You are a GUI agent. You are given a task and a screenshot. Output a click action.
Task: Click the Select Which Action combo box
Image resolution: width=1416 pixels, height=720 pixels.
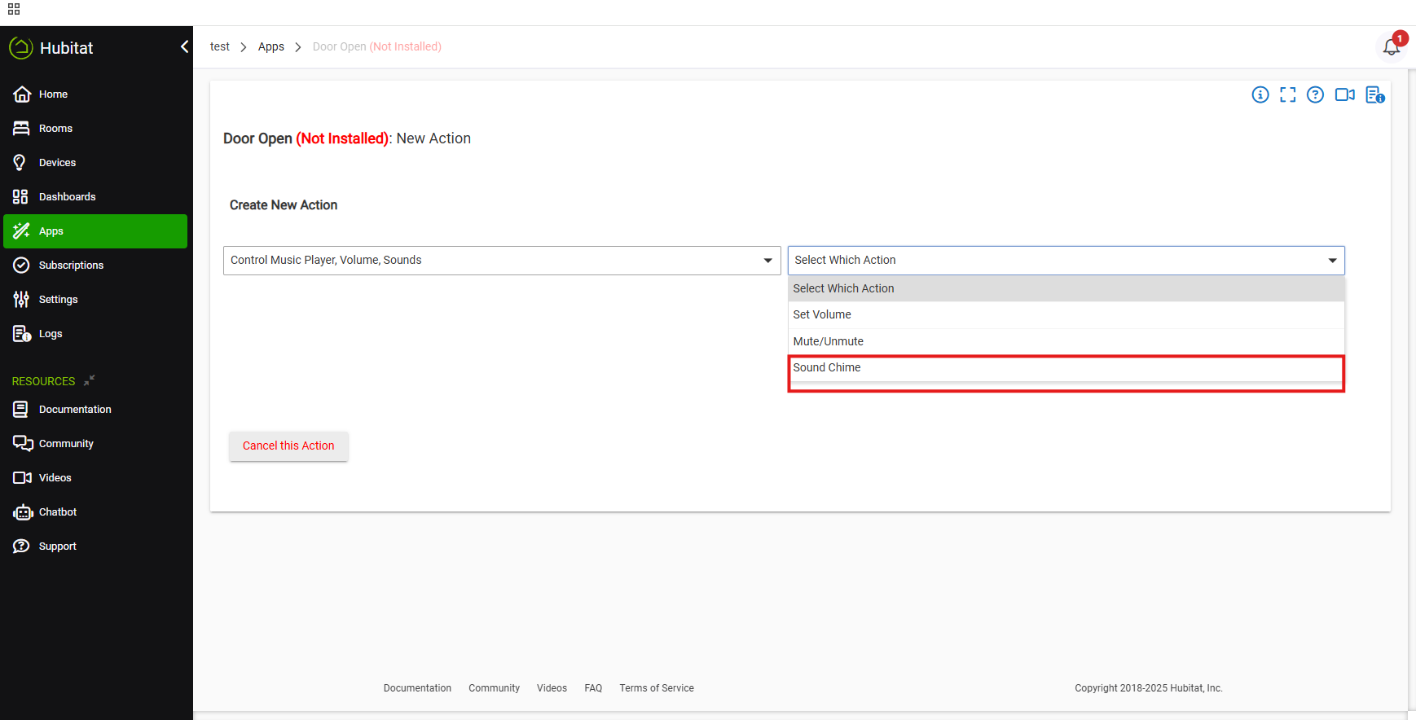pos(1066,261)
